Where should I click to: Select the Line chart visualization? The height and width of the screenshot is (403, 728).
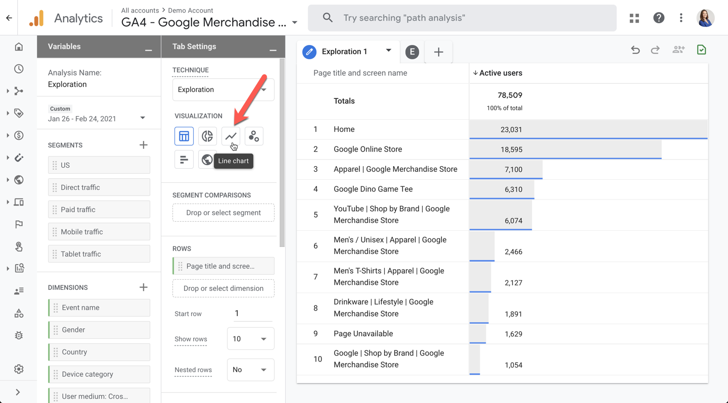(231, 136)
